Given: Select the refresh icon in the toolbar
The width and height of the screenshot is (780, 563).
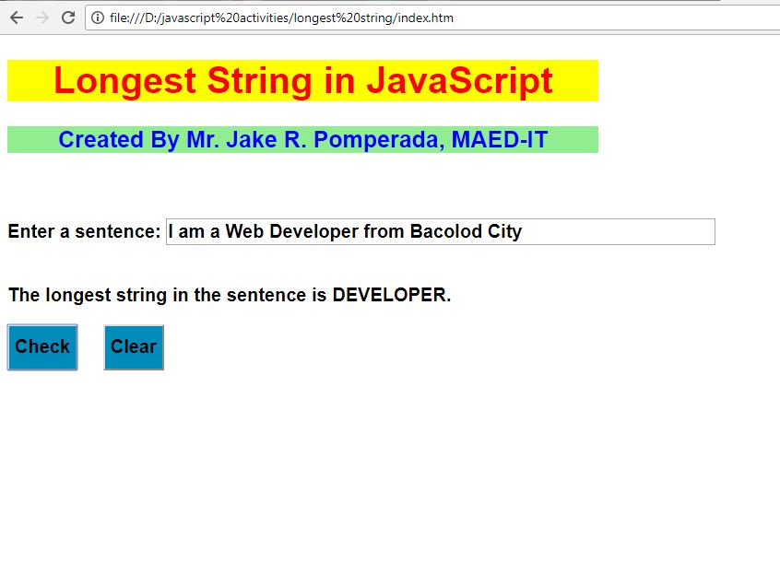Looking at the screenshot, I should (67, 17).
